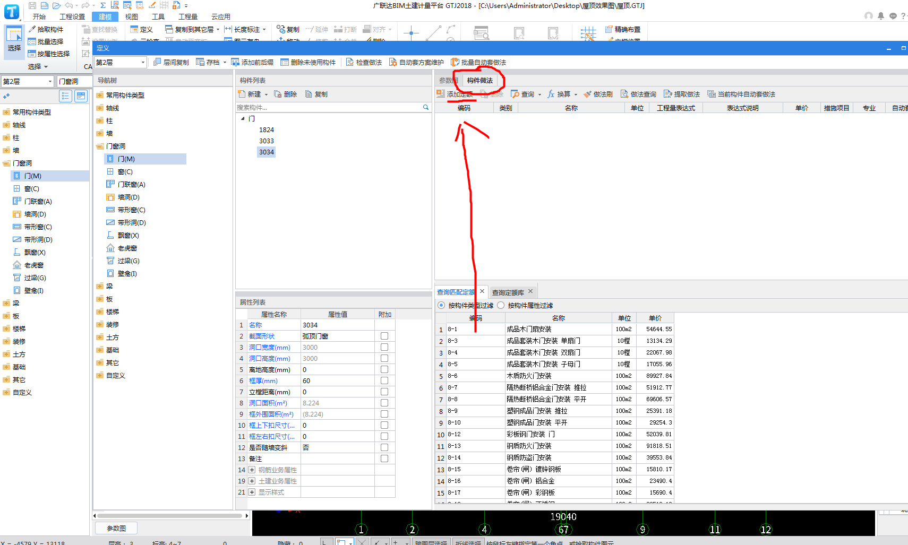
Task: Open the 查询 dropdown arrow
Action: (x=539, y=94)
